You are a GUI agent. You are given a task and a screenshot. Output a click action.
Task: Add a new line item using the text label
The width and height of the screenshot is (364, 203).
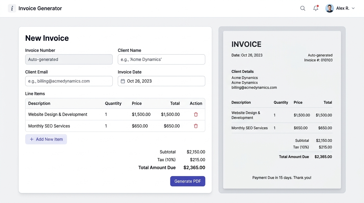[49, 139]
